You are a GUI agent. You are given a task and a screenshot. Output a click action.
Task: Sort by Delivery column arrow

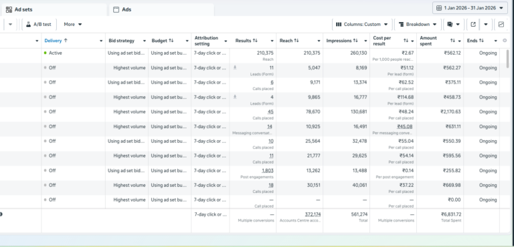[66, 41]
